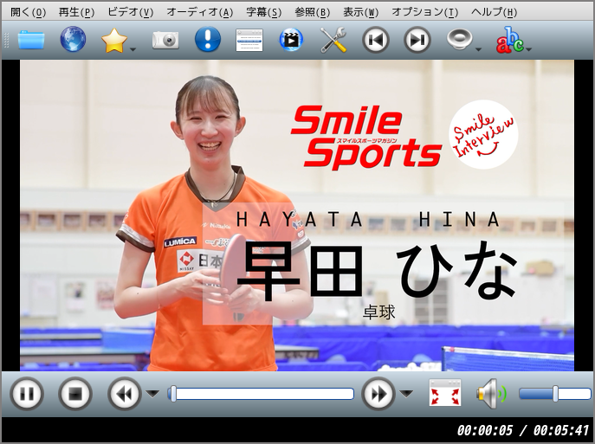Open the 開く(O) menu
This screenshot has width=595, height=444.
[x=28, y=12]
